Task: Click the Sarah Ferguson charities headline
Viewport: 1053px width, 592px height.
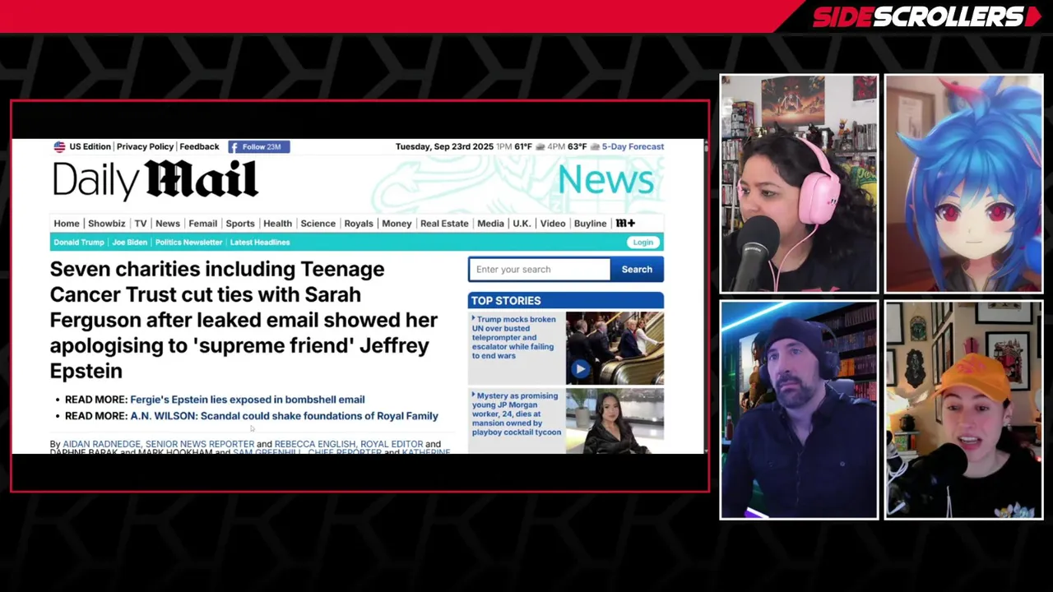Action: pos(244,320)
